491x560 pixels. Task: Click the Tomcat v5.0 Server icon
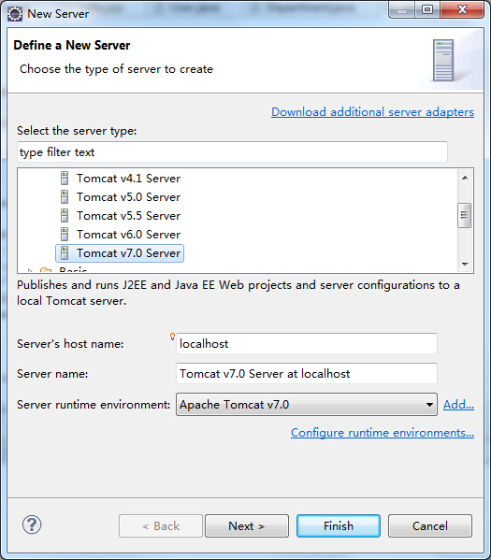click(x=65, y=196)
